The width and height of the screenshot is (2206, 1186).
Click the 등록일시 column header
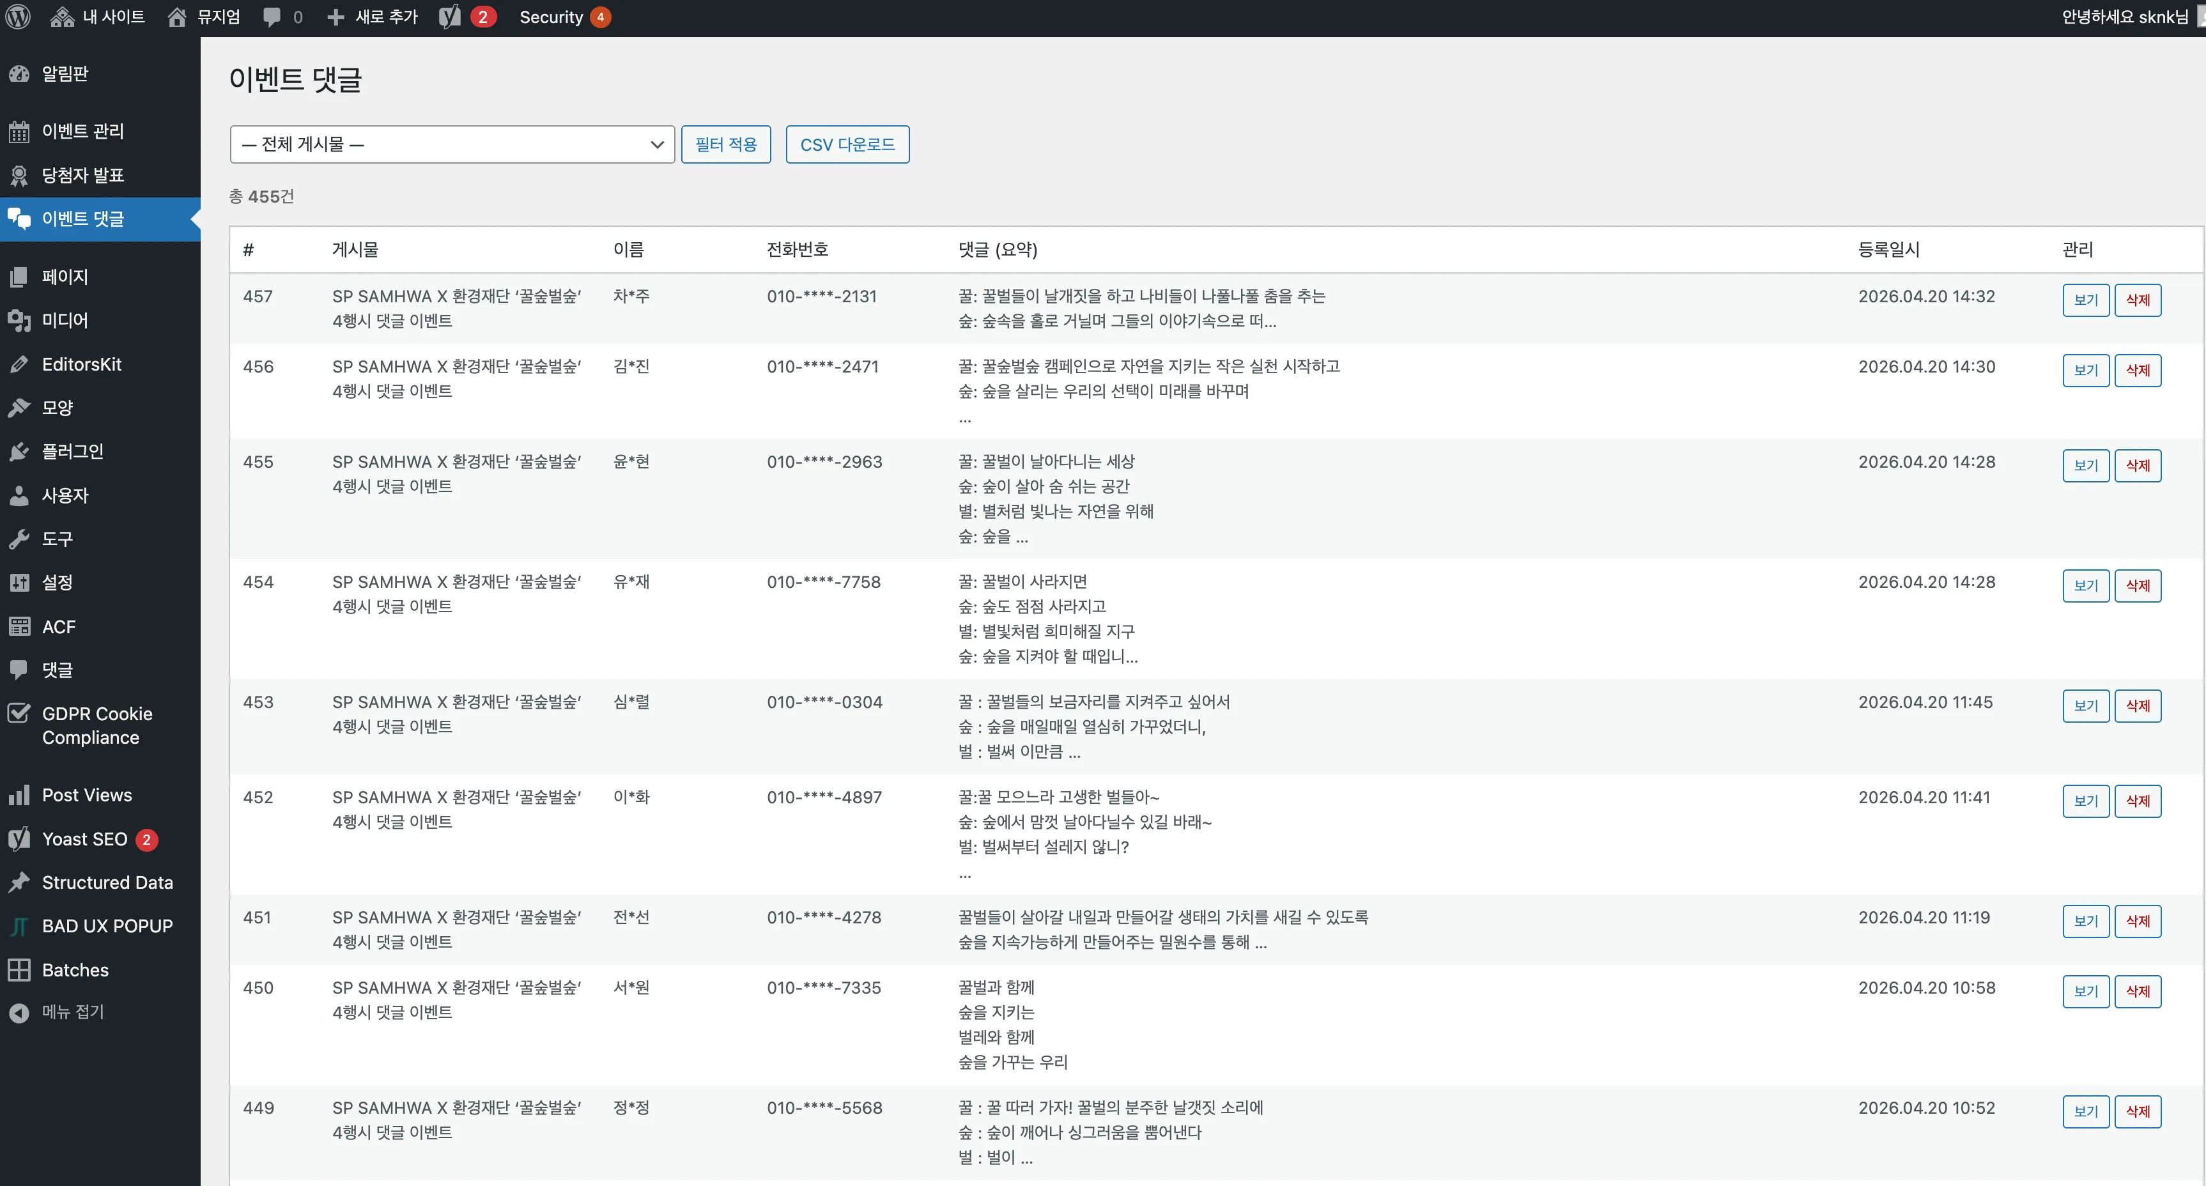tap(1888, 249)
